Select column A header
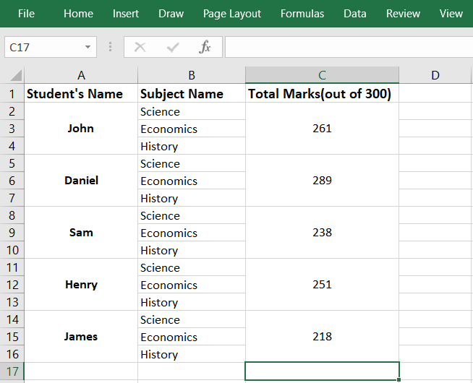This screenshot has height=383, width=473. pos(81,75)
